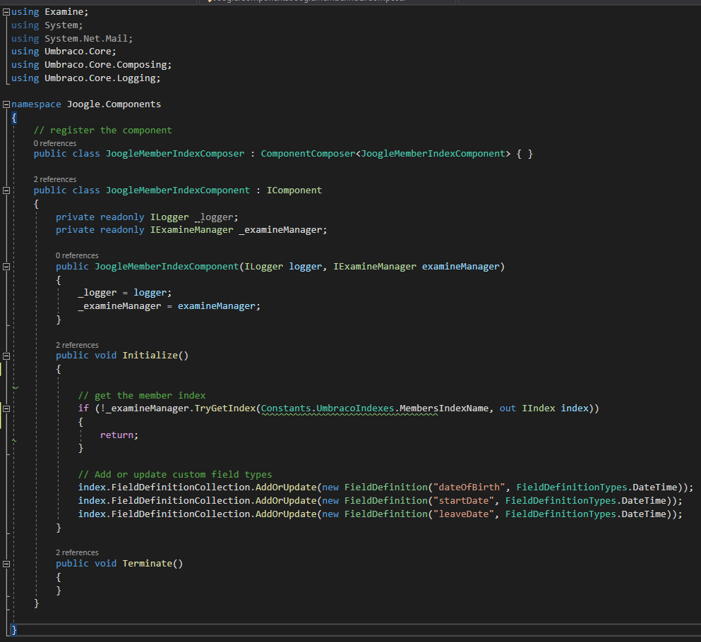
Task: Click the Initialize method name
Action: tap(150, 356)
